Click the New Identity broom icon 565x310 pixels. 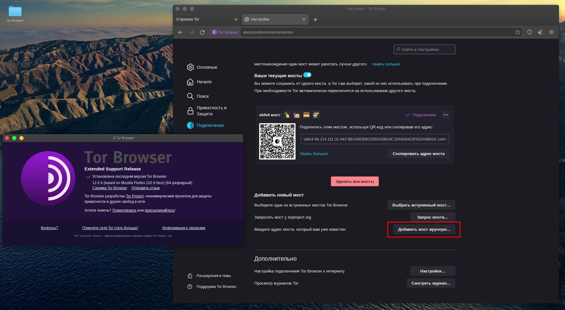[x=540, y=32]
